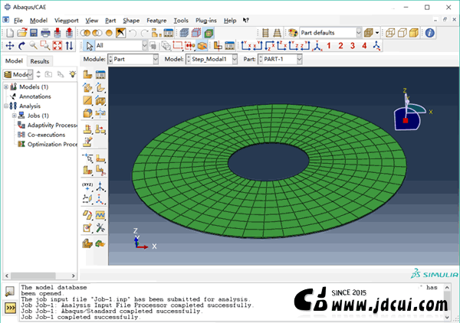Image resolution: width=460 pixels, height=323 pixels.
Task: Click the Create Shell Extrude tool
Action: click(x=100, y=87)
